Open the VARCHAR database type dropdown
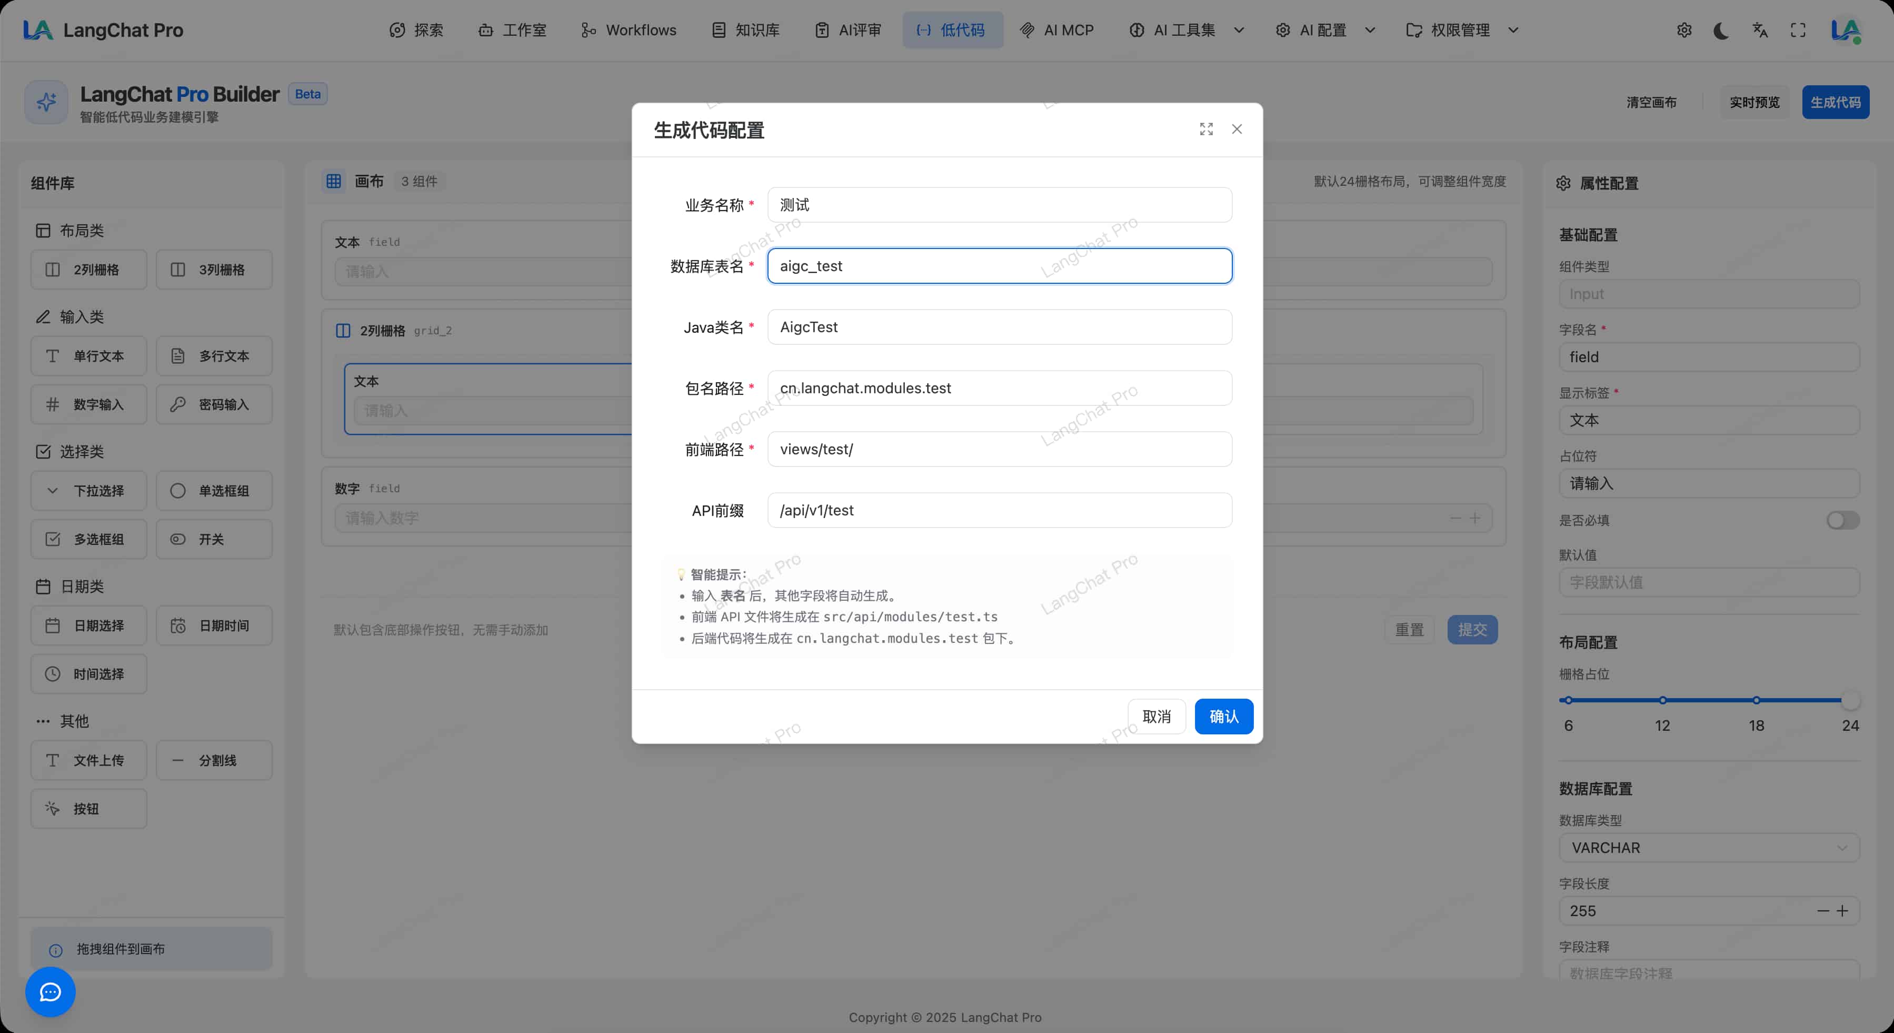Viewport: 1894px width, 1033px height. (x=1708, y=848)
